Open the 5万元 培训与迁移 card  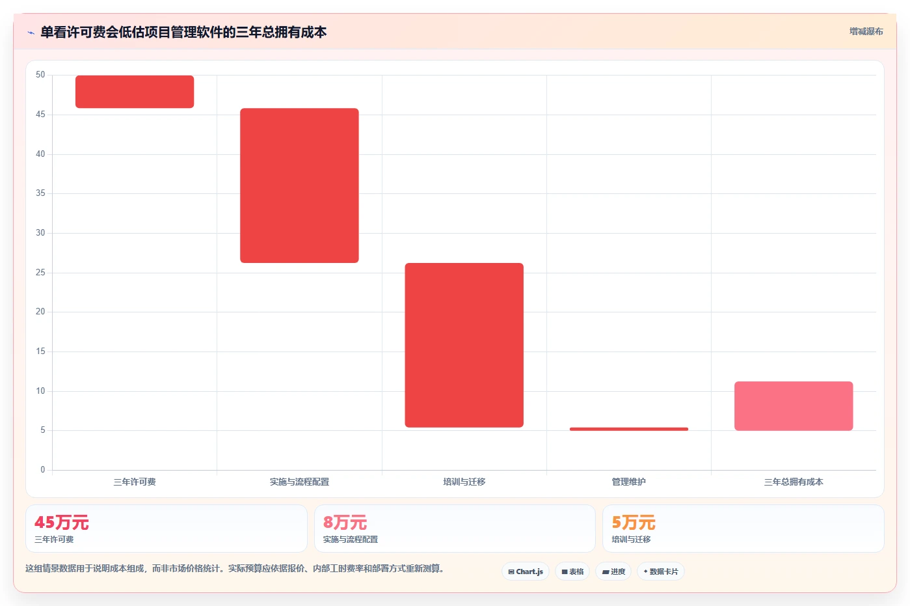[x=743, y=529]
